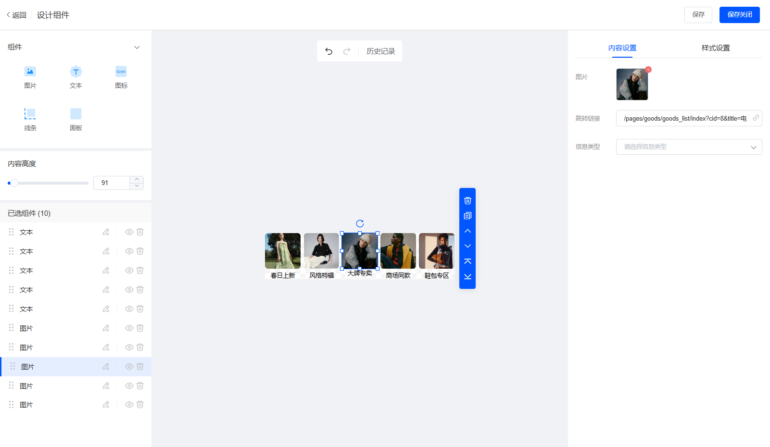Increase 内容高度 value with up stepper
Screen dimensions: 770x447
[137, 179]
